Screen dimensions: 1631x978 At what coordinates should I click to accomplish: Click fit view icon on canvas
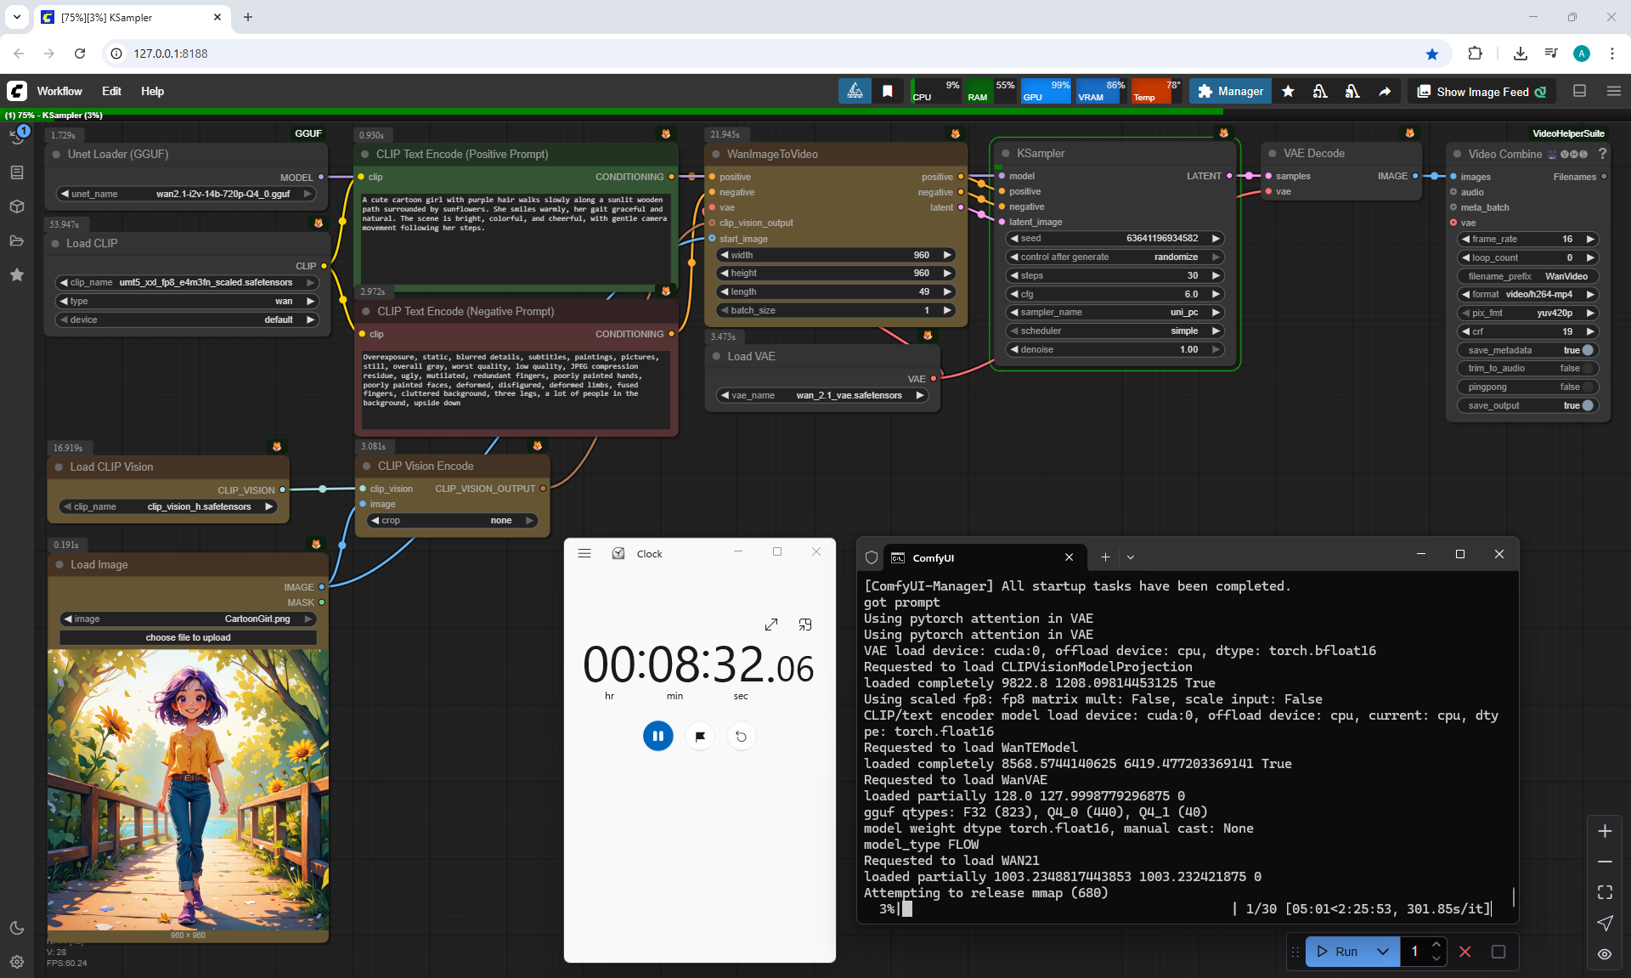[1605, 892]
